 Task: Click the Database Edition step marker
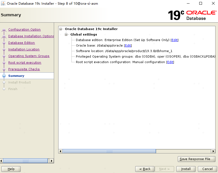pyautogui.click(x=4, y=43)
